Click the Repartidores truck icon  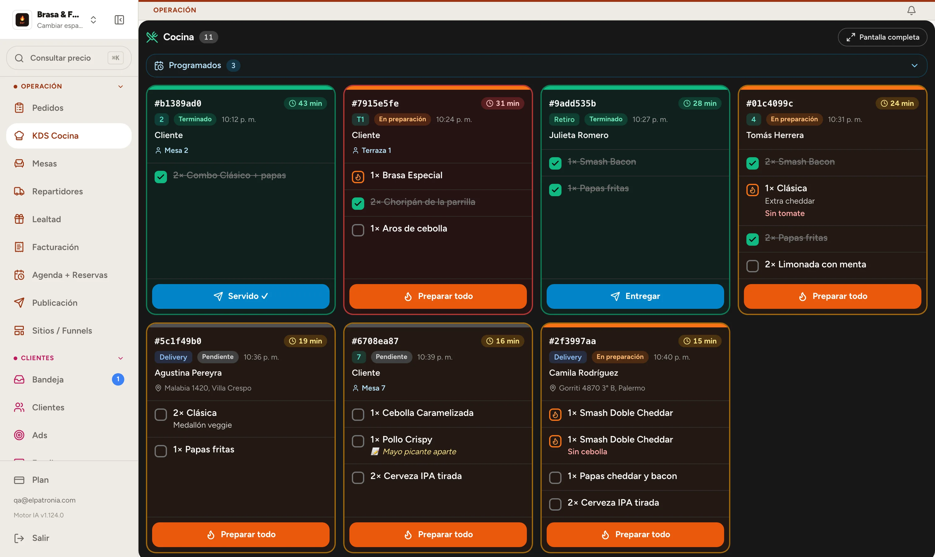point(19,192)
